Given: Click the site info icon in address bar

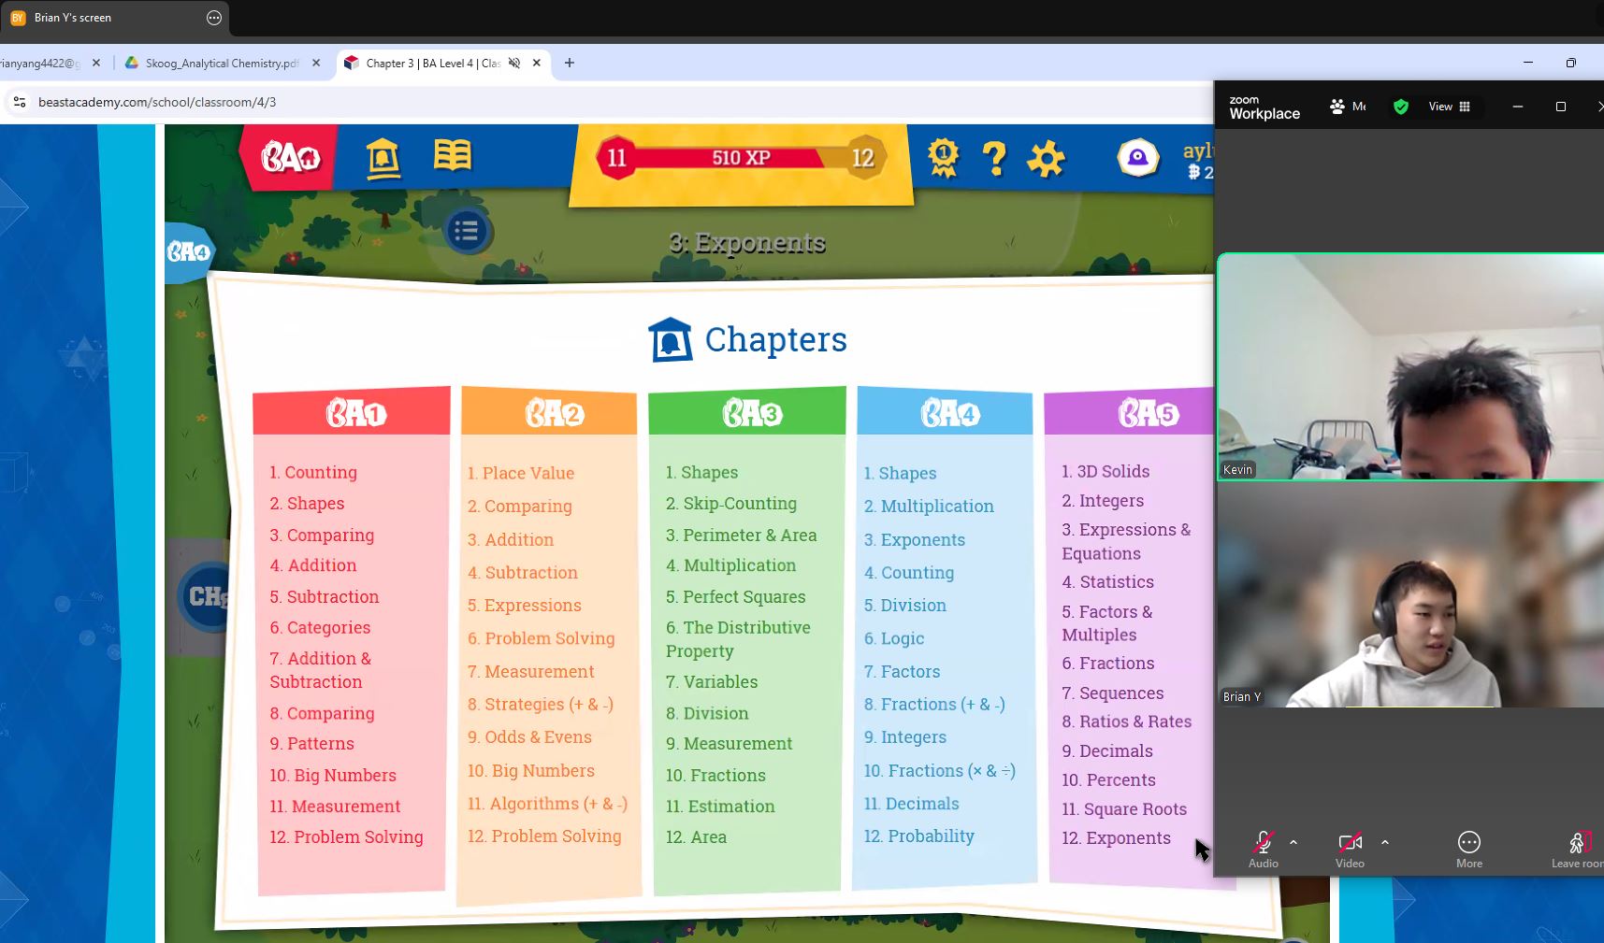Looking at the screenshot, I should (x=20, y=102).
